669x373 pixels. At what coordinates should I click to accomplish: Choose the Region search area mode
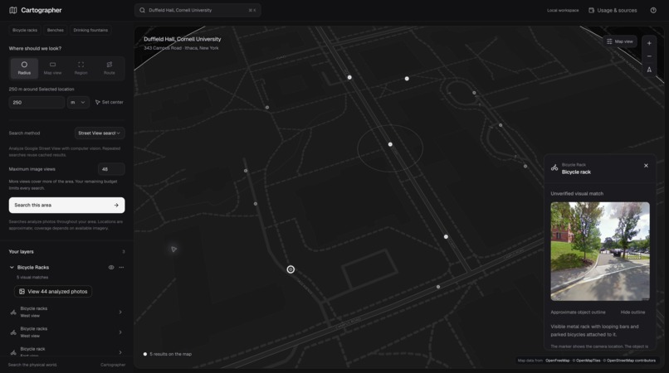tap(81, 68)
